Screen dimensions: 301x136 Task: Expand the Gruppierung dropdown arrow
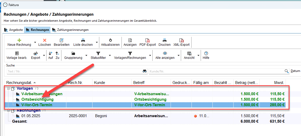point(86,55)
